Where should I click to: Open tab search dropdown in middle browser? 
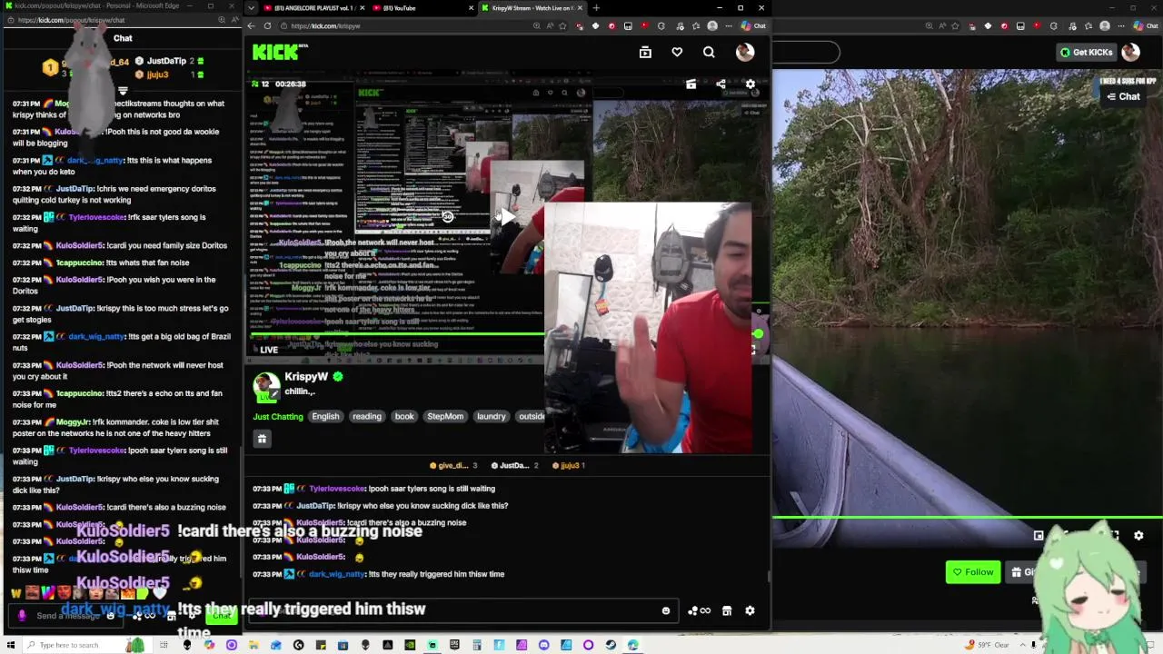252,8
